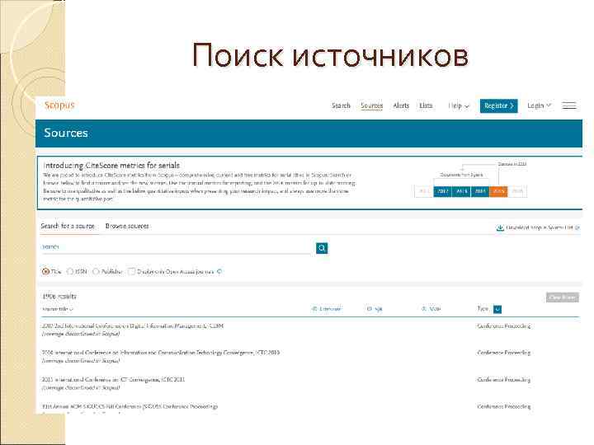Viewport: 594px width, 445px height.
Task: Click the Scopus logo
Action: tap(59, 105)
